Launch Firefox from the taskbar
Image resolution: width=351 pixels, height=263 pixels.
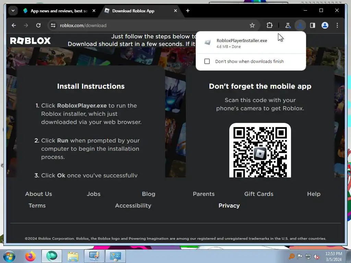coord(30,256)
